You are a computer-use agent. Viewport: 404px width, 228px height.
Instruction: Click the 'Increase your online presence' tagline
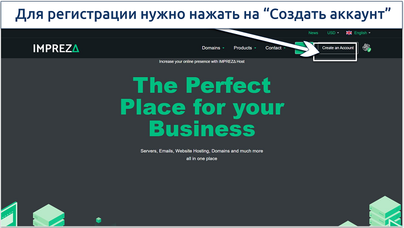pyautogui.click(x=201, y=62)
